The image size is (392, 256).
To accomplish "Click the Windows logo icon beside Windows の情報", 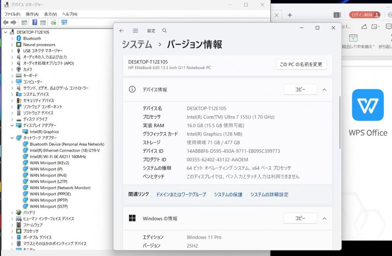I will point(132,218).
